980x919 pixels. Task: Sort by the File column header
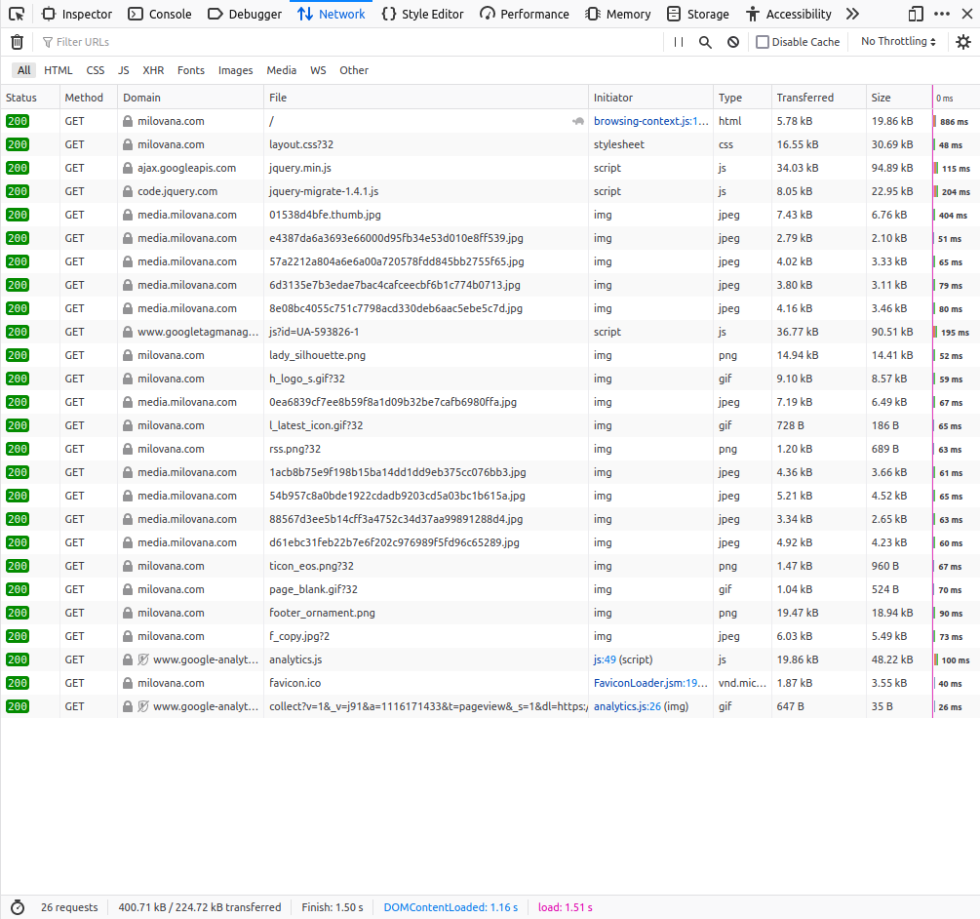425,98
